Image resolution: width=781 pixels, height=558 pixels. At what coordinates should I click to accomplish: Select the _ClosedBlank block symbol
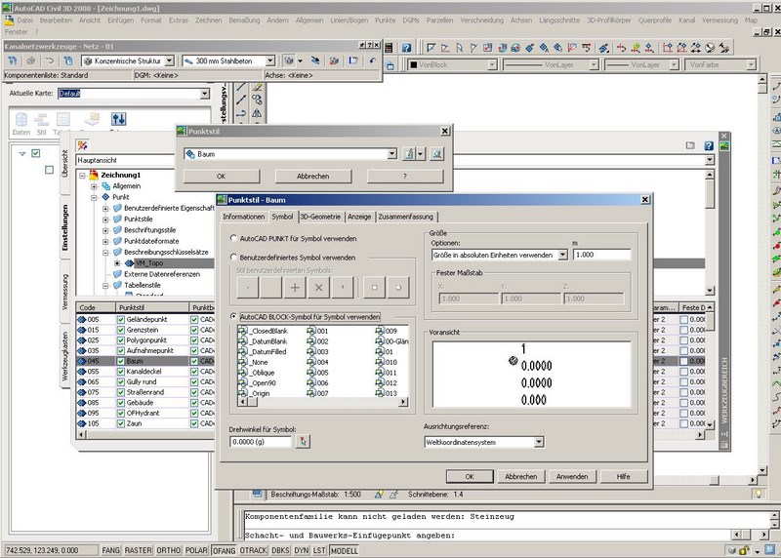pyautogui.click(x=264, y=331)
